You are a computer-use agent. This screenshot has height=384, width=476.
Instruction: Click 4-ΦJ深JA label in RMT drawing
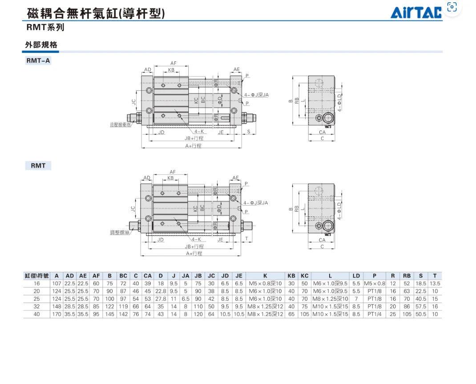[256, 203]
